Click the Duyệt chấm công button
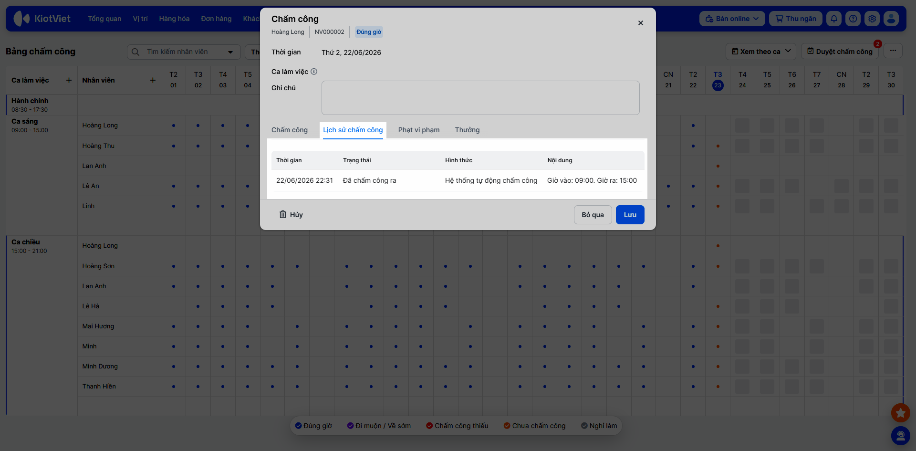 [x=840, y=52]
